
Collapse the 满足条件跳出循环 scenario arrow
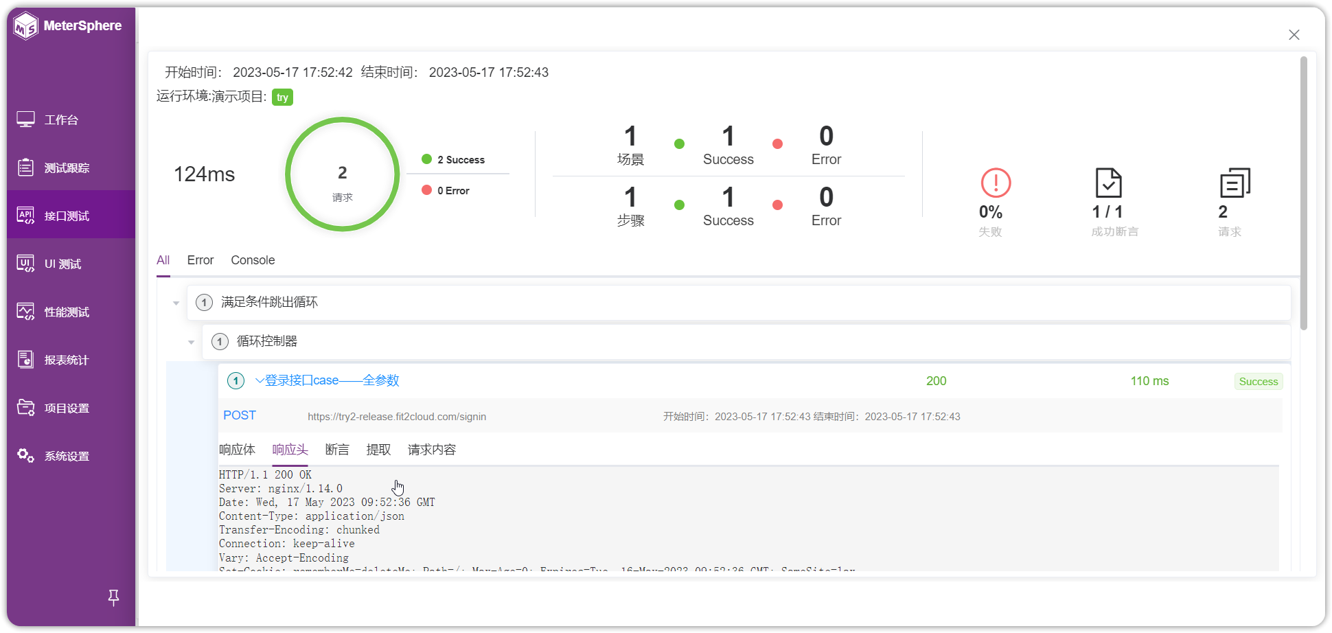pos(176,303)
